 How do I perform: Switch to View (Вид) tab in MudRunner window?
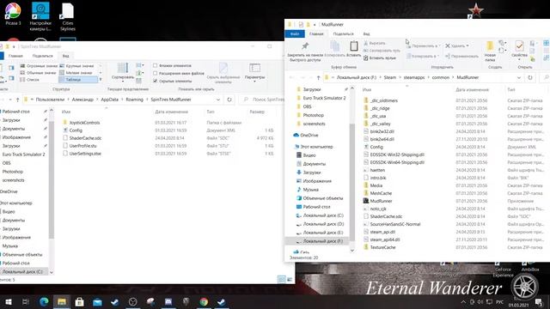(366, 33)
